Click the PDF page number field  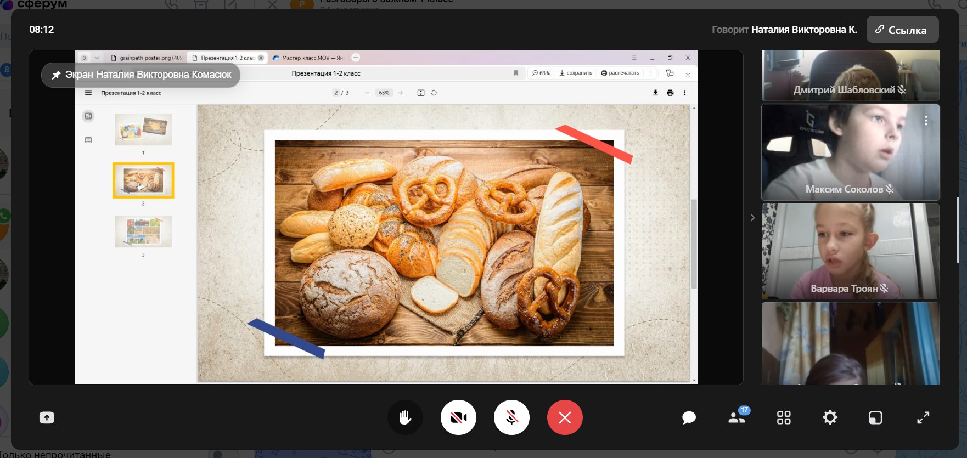tap(336, 93)
